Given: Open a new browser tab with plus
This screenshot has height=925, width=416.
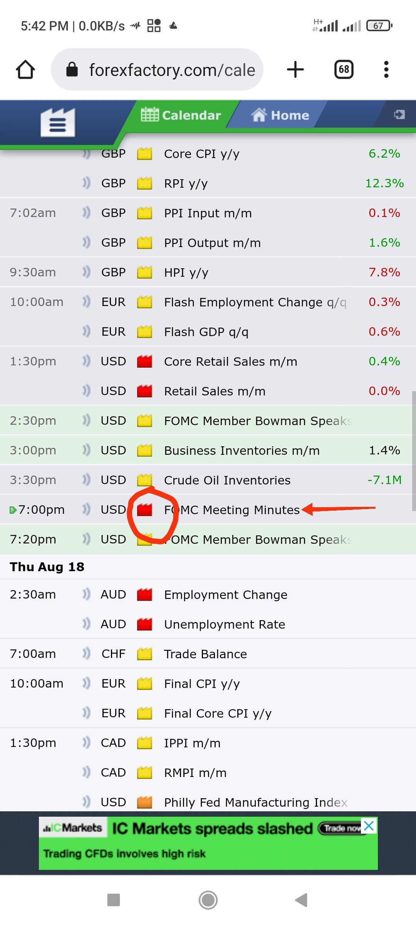Looking at the screenshot, I should (295, 70).
